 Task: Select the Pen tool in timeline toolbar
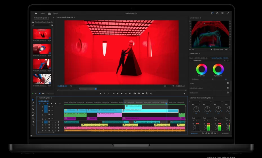(x=33, y=115)
